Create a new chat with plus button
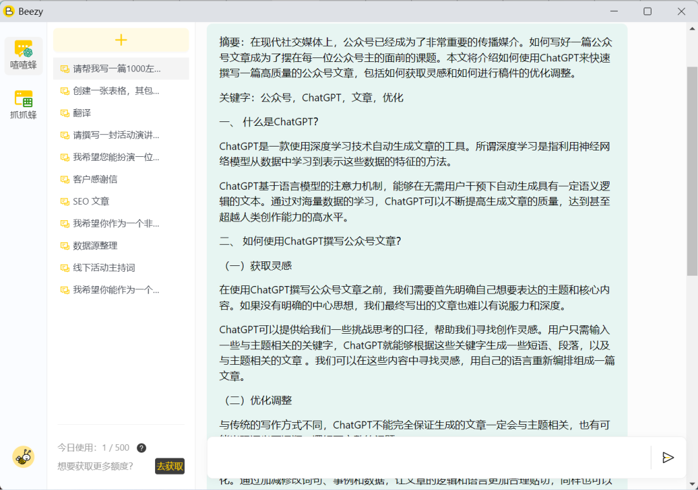This screenshot has width=698, height=490. pyautogui.click(x=121, y=40)
